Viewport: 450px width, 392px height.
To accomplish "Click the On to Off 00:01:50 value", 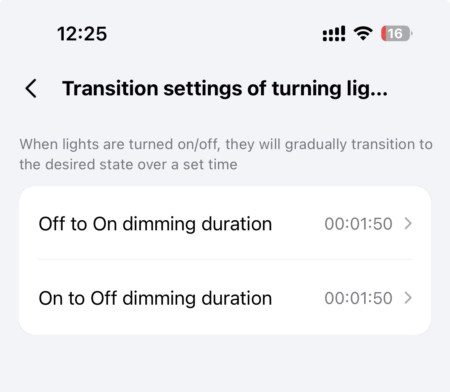I will (x=358, y=298).
